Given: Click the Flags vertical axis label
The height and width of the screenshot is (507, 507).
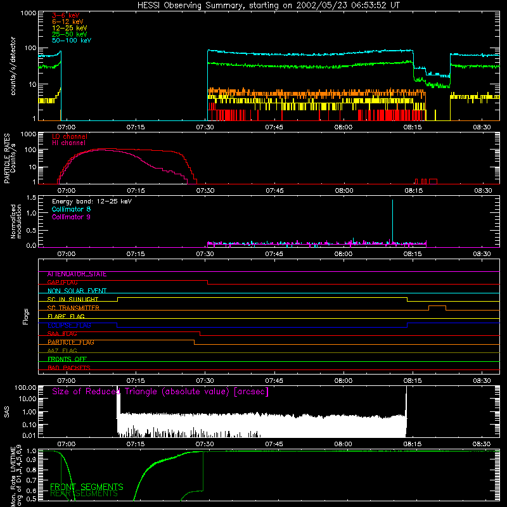Looking at the screenshot, I should click(26, 316).
